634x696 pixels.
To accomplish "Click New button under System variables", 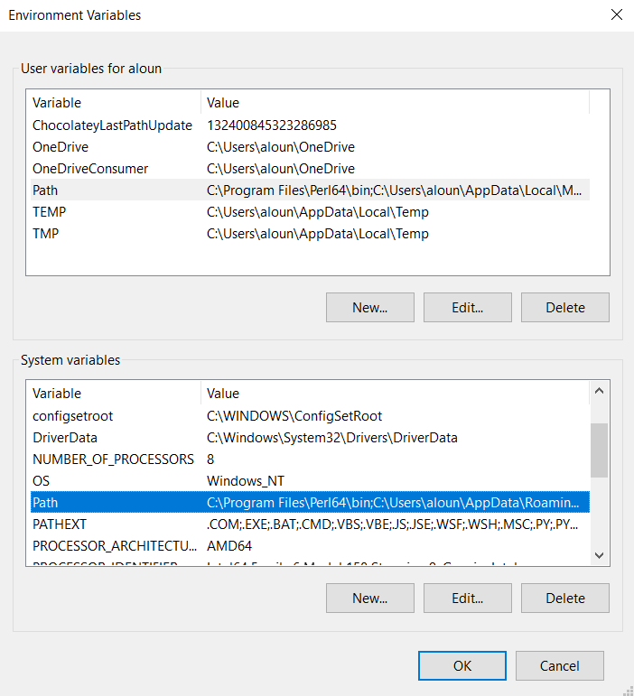I will [x=369, y=598].
